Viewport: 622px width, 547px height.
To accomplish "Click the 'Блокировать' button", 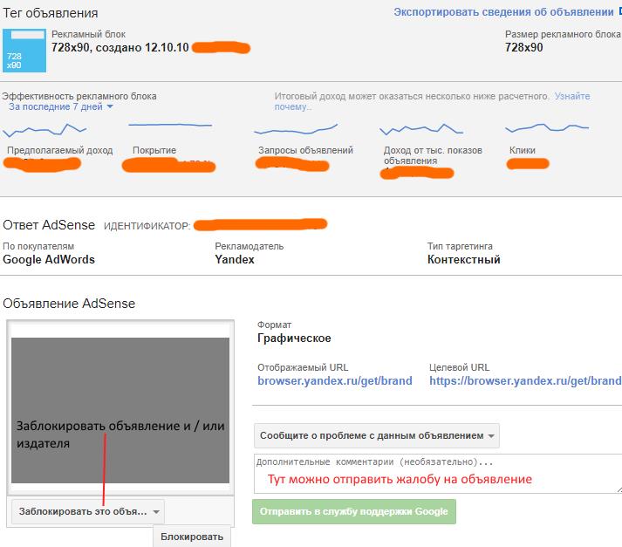I will pos(192,537).
